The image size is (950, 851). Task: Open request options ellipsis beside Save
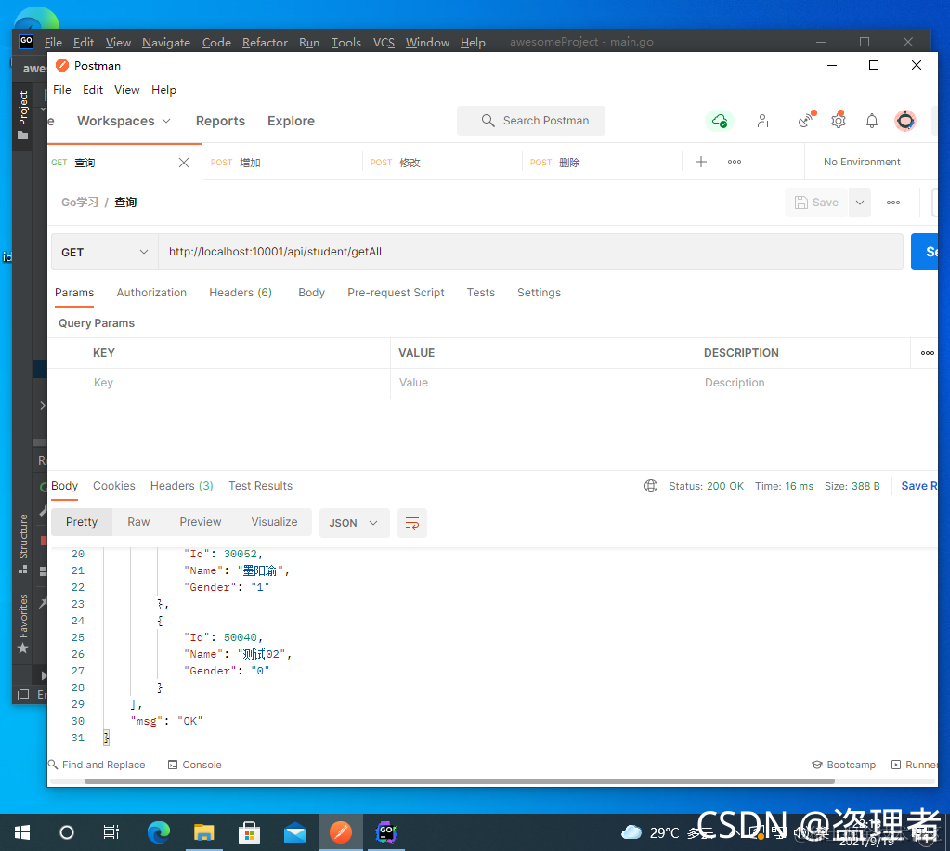(x=893, y=203)
